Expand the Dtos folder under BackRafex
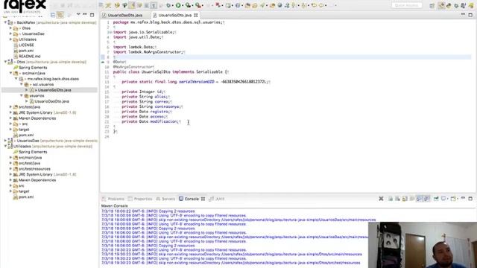The height and width of the screenshot is (268, 477). [10, 28]
